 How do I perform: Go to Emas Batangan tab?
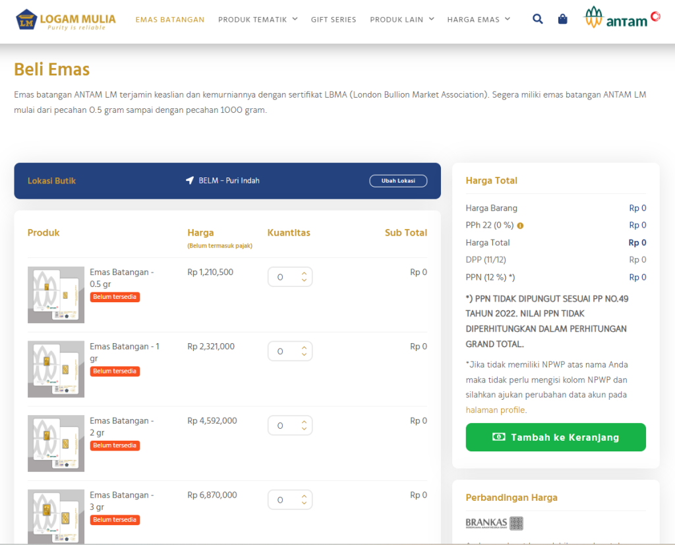point(170,20)
